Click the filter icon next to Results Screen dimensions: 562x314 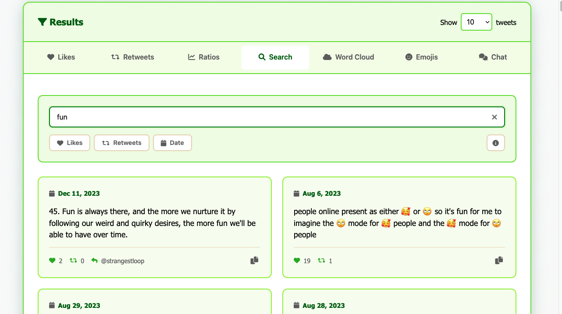[x=42, y=22]
